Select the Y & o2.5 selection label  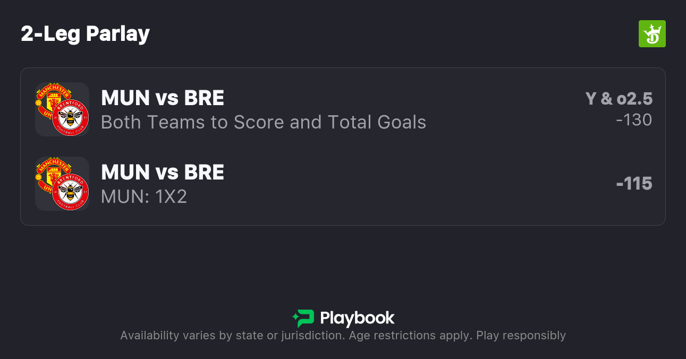pyautogui.click(x=619, y=99)
